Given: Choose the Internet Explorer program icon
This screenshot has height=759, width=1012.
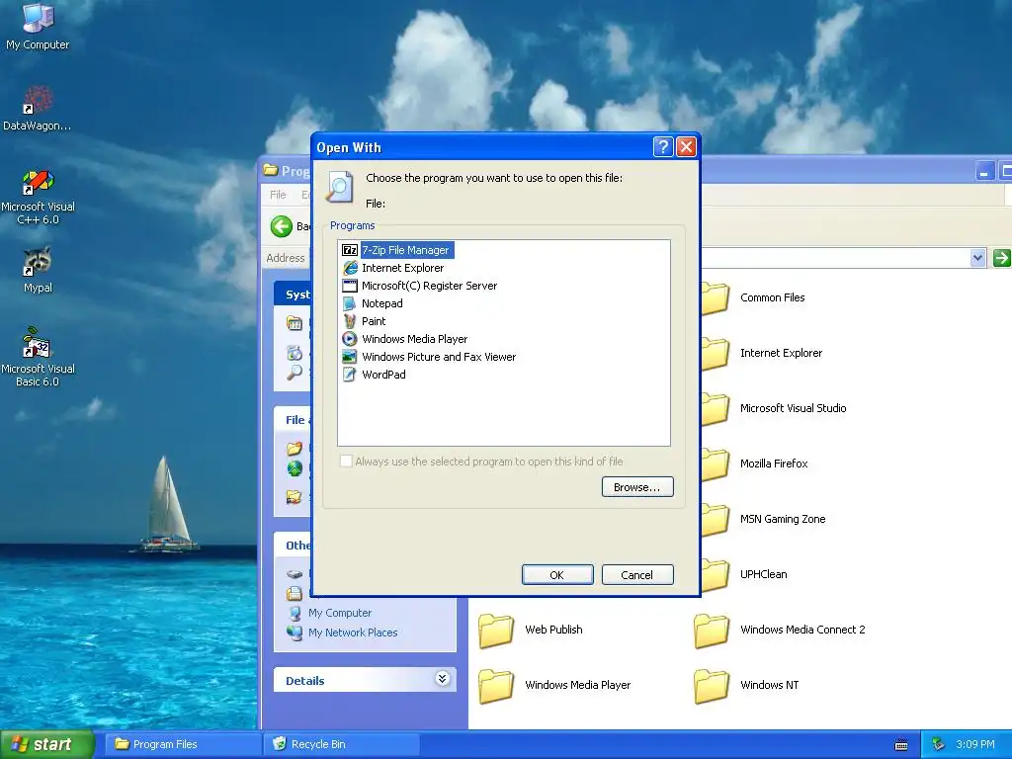Looking at the screenshot, I should 350,268.
